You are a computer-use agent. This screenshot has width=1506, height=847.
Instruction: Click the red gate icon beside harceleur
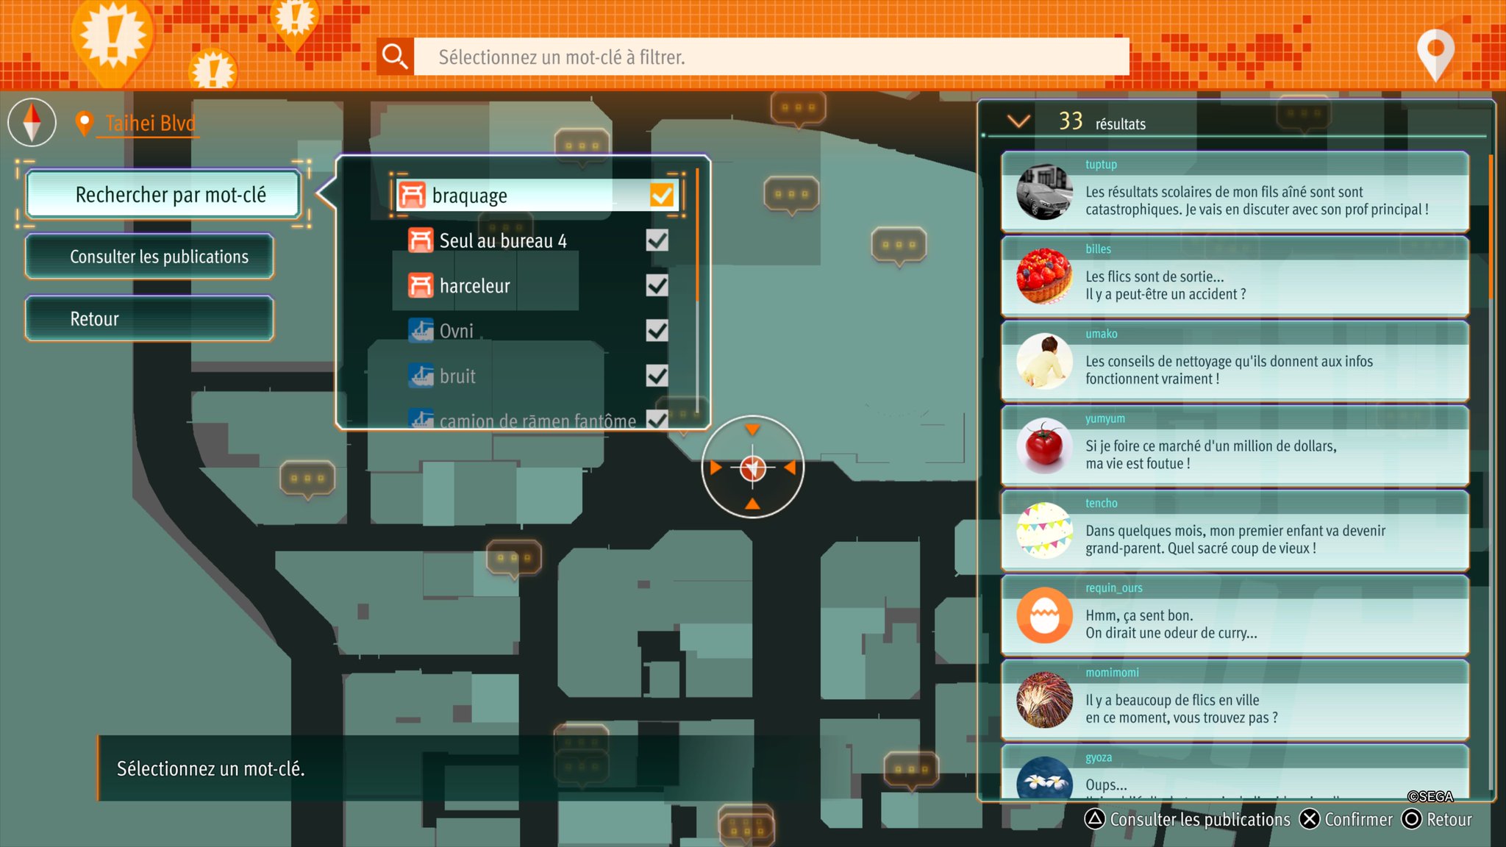pyautogui.click(x=421, y=285)
